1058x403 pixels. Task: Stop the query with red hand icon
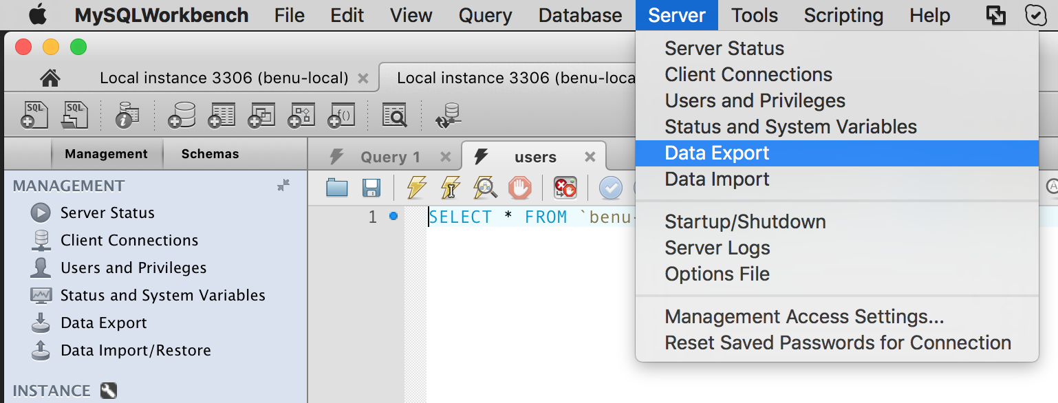click(520, 187)
